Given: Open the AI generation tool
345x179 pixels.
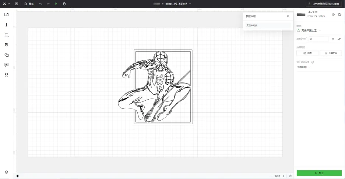Looking at the screenshot, I should [6, 65].
